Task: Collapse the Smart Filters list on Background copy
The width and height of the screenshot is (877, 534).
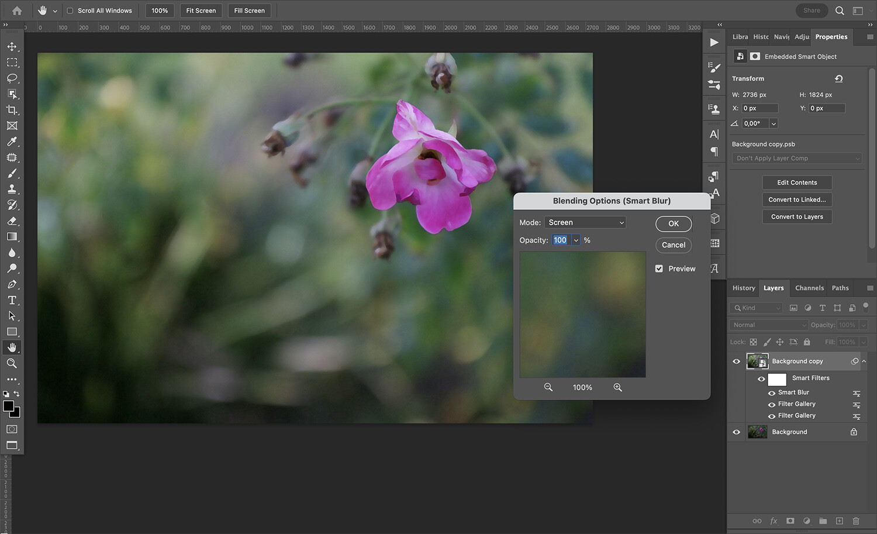Action: (864, 361)
